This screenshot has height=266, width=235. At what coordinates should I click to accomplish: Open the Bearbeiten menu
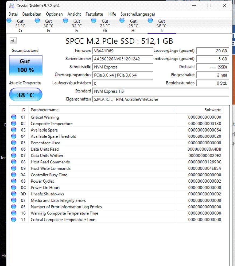[32, 14]
